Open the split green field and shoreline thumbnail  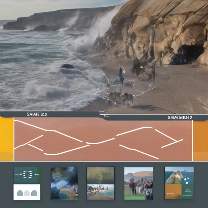100,183
